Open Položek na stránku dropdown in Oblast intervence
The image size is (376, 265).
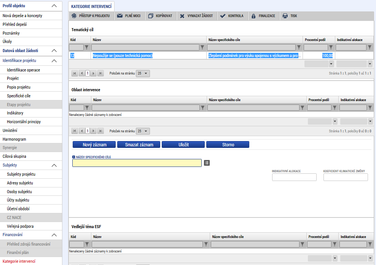(x=143, y=131)
